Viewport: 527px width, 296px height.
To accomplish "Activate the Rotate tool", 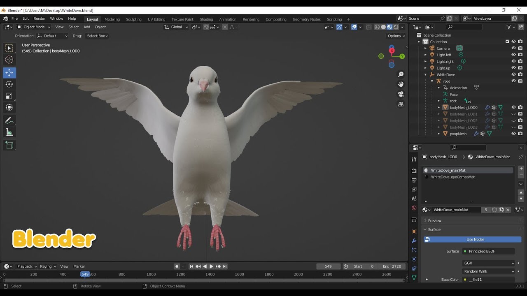I will (9, 84).
